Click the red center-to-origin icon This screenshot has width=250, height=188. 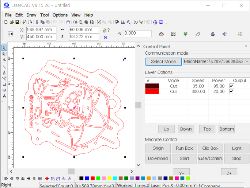tap(47, 179)
